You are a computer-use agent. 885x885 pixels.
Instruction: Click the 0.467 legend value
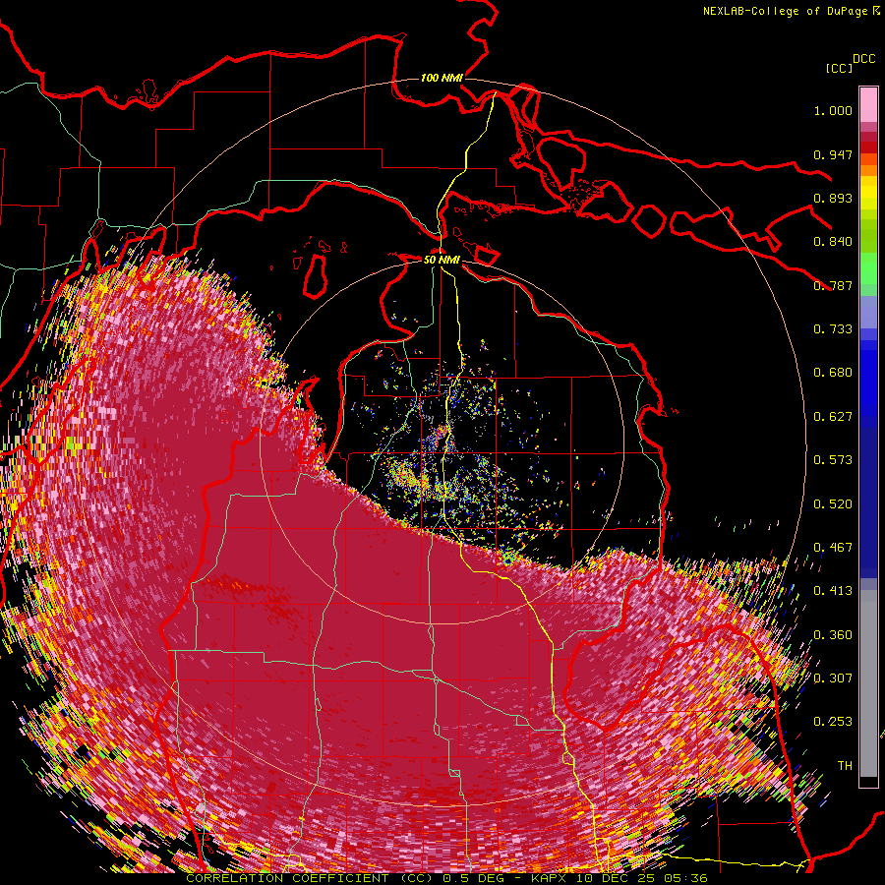pos(833,548)
